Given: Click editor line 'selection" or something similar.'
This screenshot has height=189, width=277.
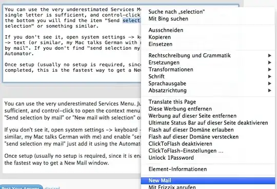Looking at the screenshot, I should [x=52, y=26].
